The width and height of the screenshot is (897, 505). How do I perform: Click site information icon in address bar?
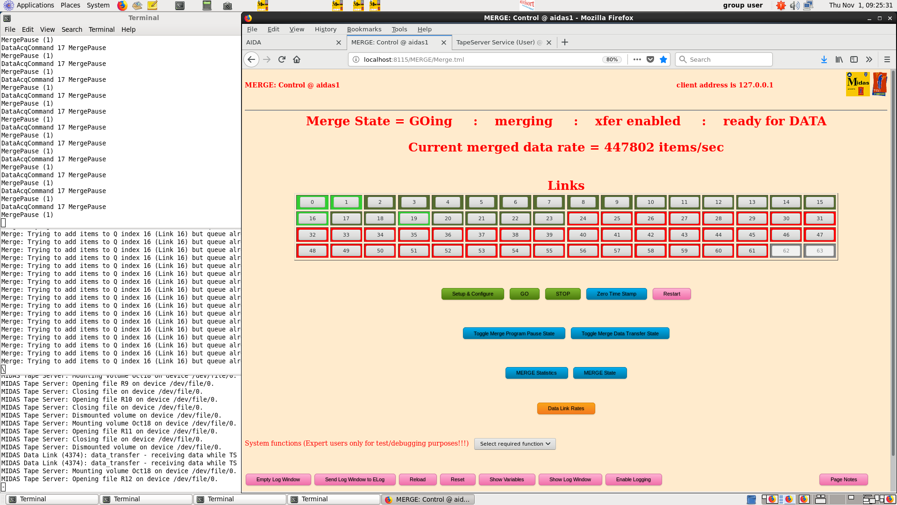(356, 59)
